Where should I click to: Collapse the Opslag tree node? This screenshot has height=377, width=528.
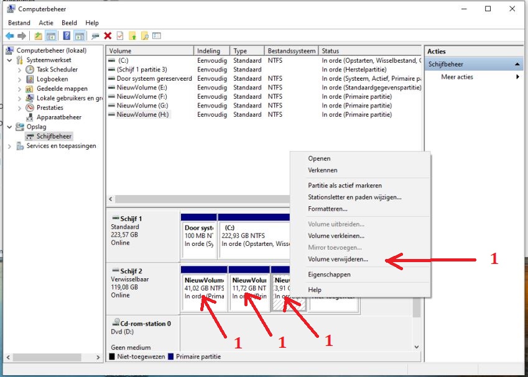pyautogui.click(x=10, y=127)
